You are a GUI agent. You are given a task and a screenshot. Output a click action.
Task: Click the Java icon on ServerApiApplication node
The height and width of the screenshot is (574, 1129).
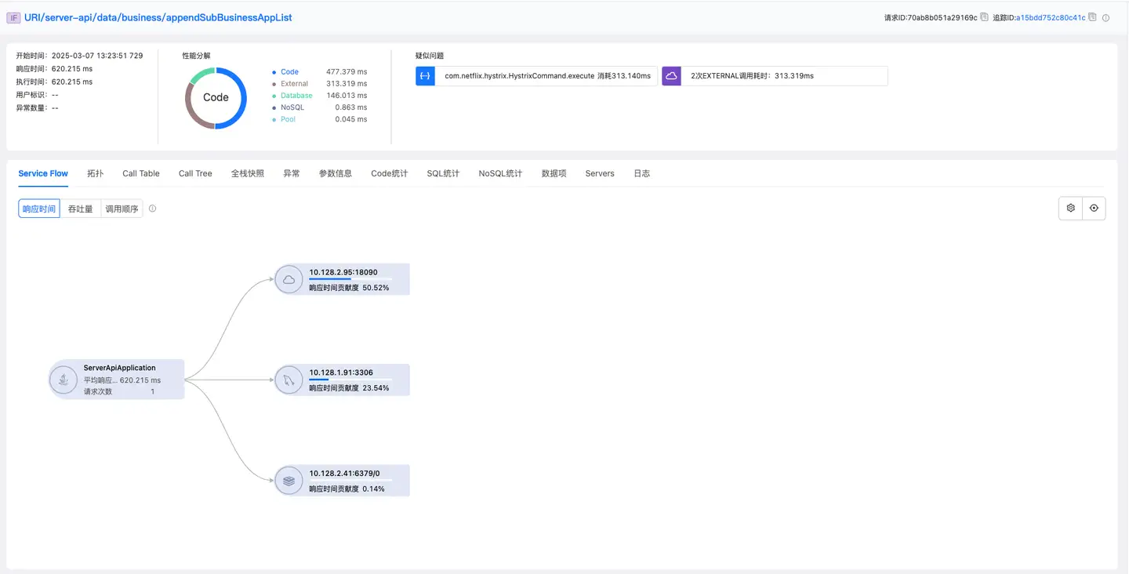(63, 380)
